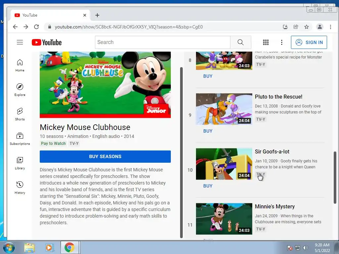Click the YouTube Search field
Image resolution: width=339 pixels, height=254 pixels.
163,42
